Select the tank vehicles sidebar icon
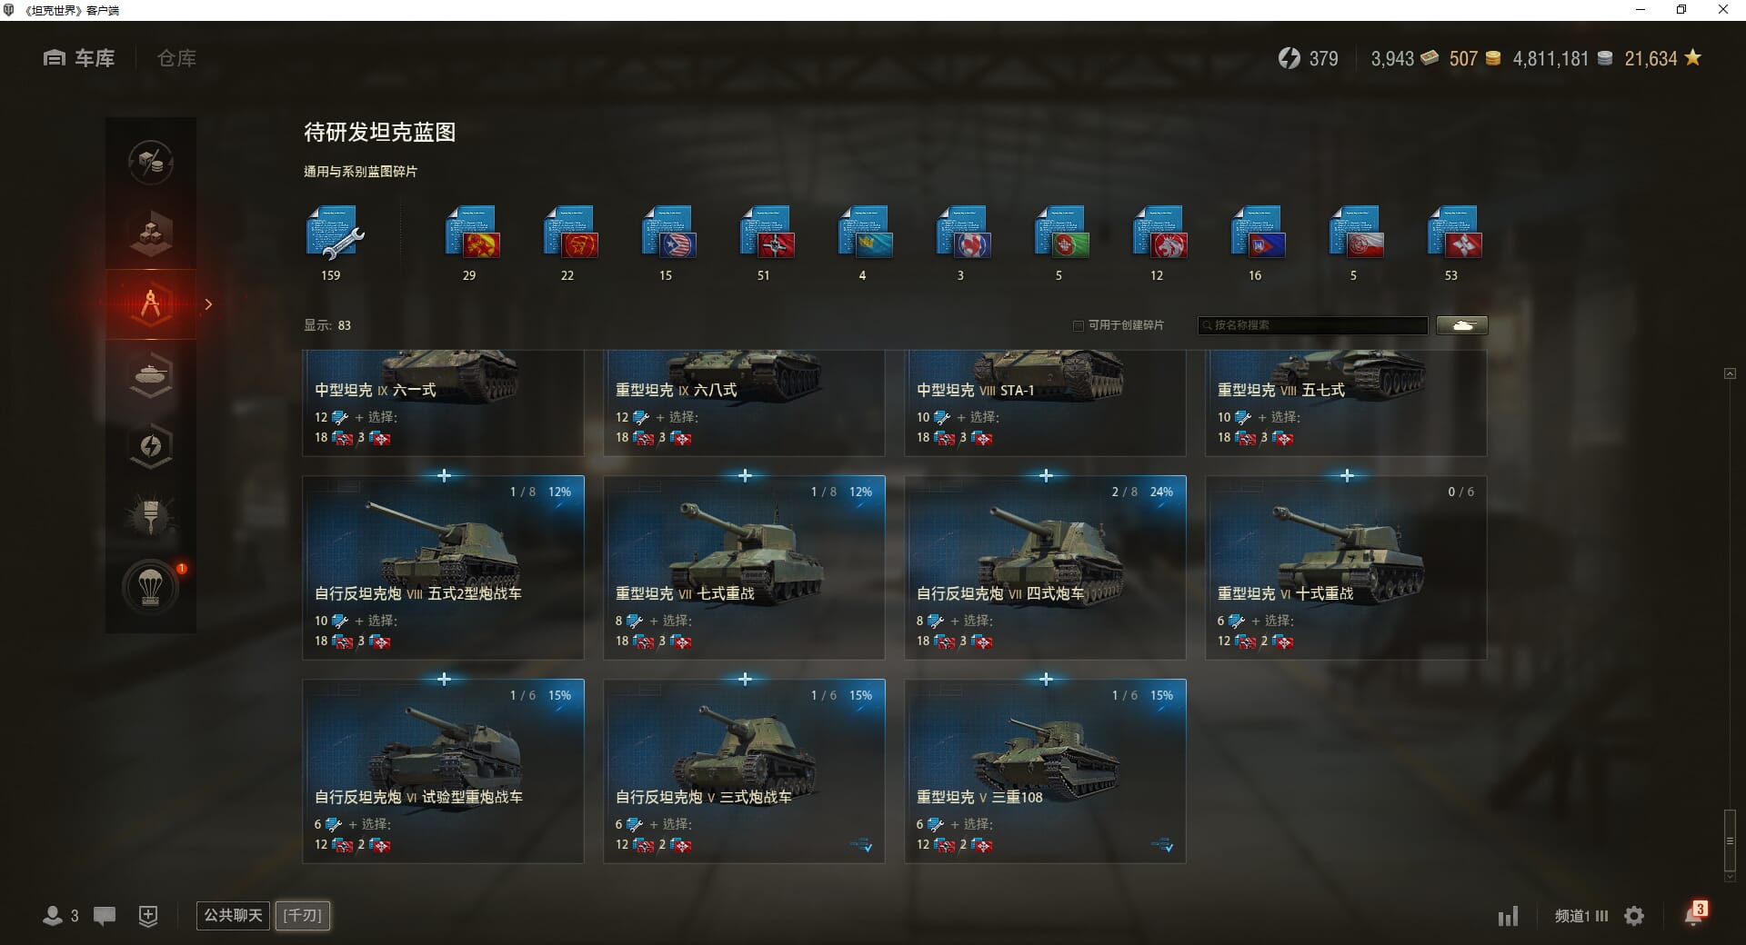 pyautogui.click(x=151, y=374)
